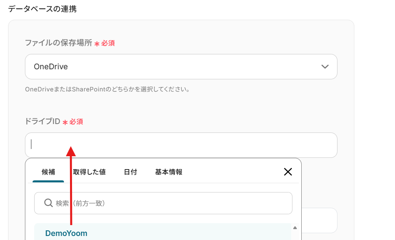The image size is (395, 240).
Task: Click the red arrow annotation pointing at ドライブID
Action: click(71, 185)
